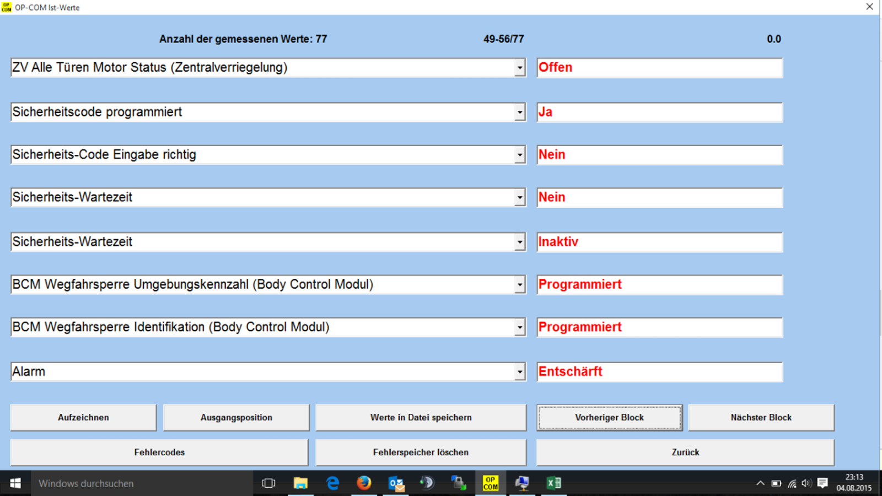Open the BCM Wegfahrsperre Identifikation dropdown
Viewport: 882px width, 496px height.
point(519,327)
